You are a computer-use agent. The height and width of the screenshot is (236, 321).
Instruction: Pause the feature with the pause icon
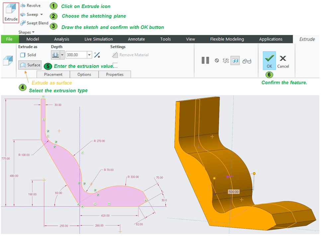click(205, 60)
